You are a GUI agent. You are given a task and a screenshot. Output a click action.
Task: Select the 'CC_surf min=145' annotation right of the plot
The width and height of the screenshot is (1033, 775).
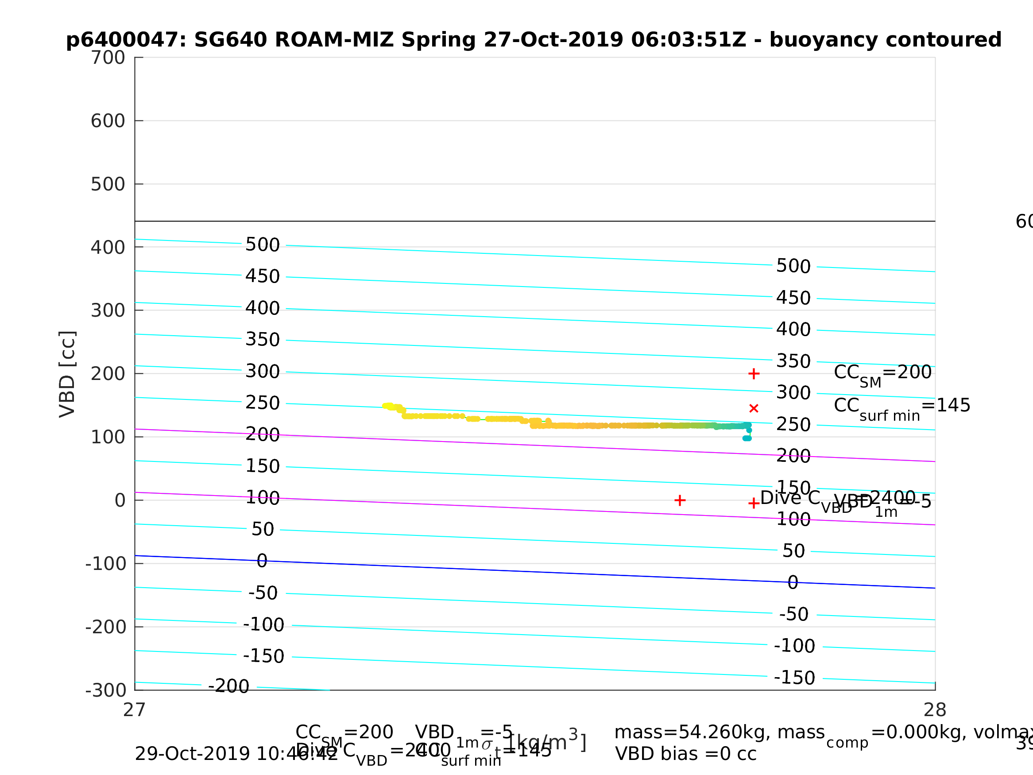(902, 408)
